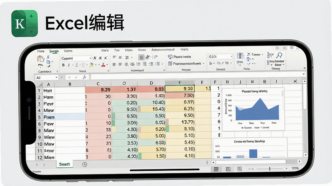The width and height of the screenshot is (332, 186).
Task: Open the ribbon tab just left of Help
Action: pyautogui.click(x=163, y=50)
